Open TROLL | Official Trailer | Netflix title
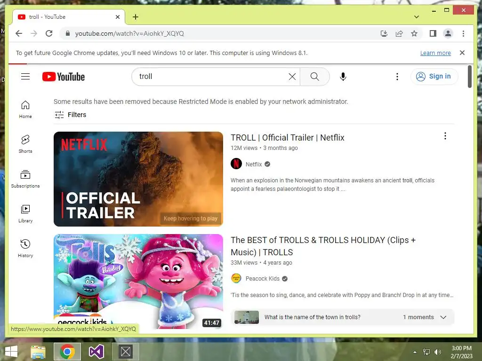The height and width of the screenshot is (361, 482). coord(288,138)
